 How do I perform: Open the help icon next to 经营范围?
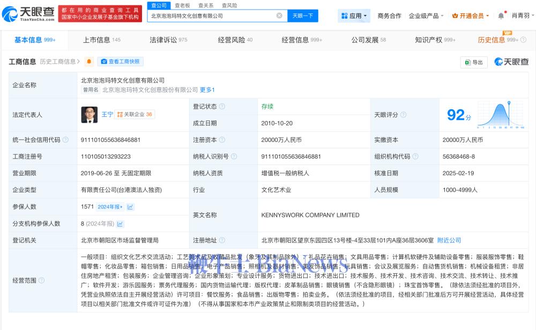click(x=41, y=281)
